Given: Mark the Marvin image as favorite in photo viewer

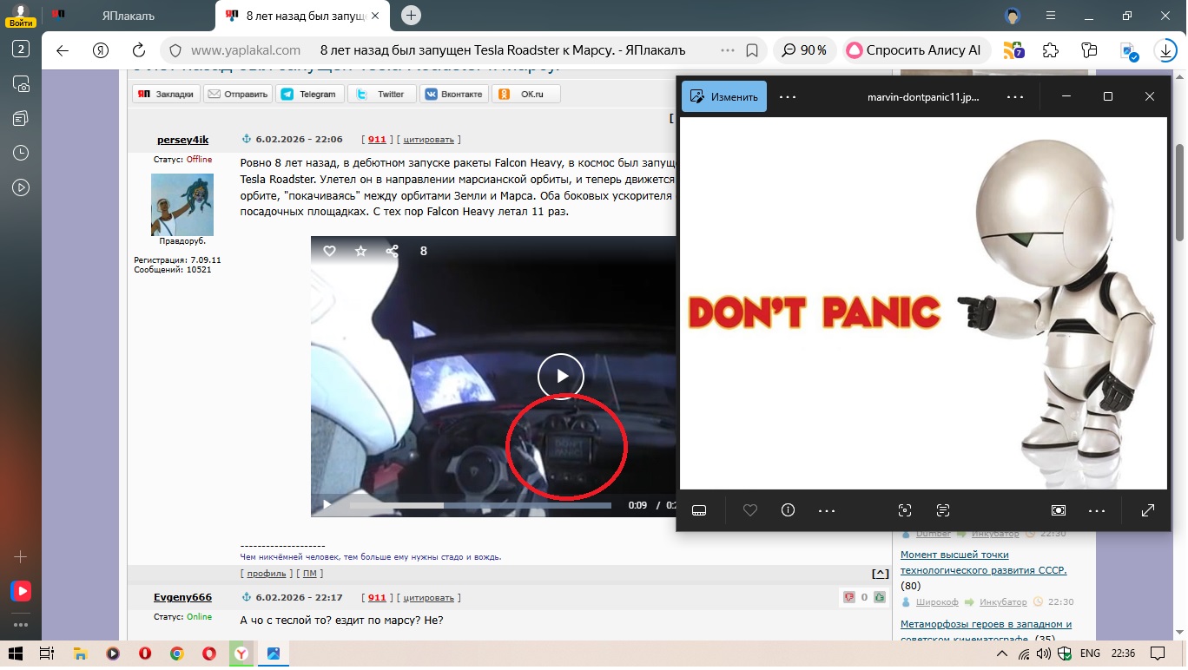Looking at the screenshot, I should pos(750,510).
